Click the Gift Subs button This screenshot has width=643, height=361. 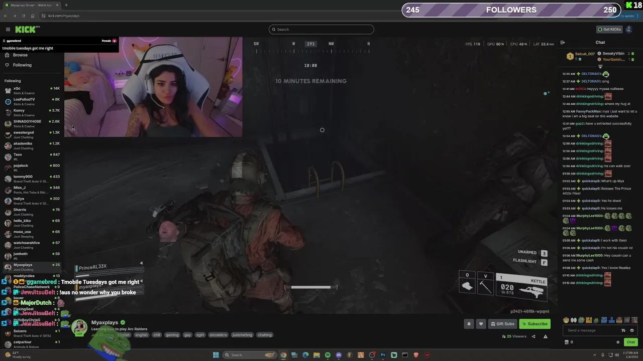point(502,324)
